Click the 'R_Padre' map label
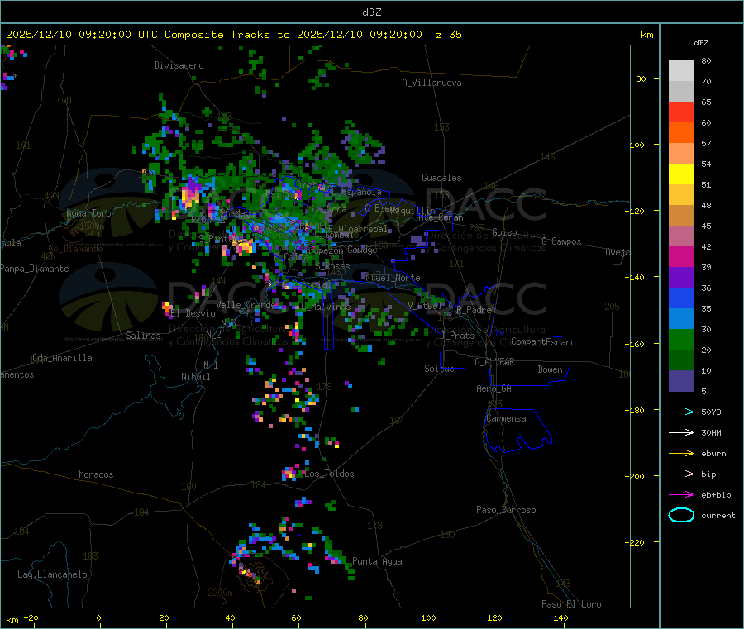Viewport: 744px width, 629px height. pyautogui.click(x=474, y=310)
